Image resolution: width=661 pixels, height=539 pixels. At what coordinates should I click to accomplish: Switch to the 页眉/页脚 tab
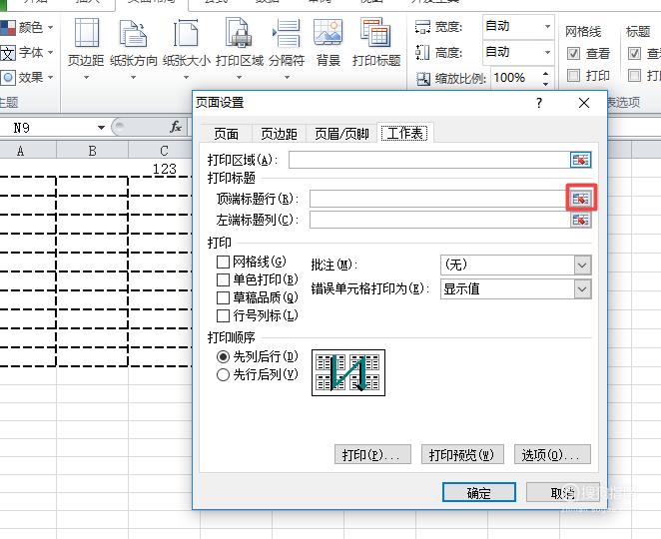(x=341, y=134)
